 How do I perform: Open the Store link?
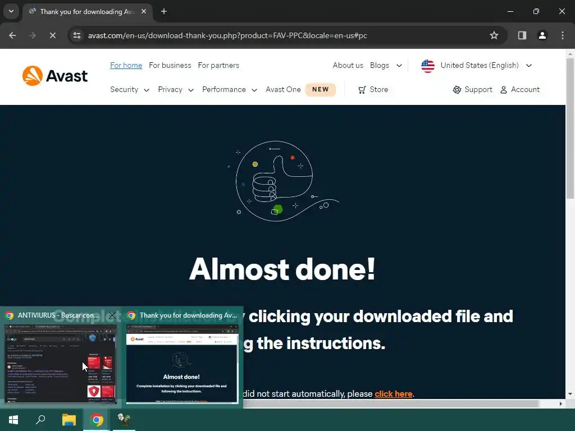pos(379,89)
